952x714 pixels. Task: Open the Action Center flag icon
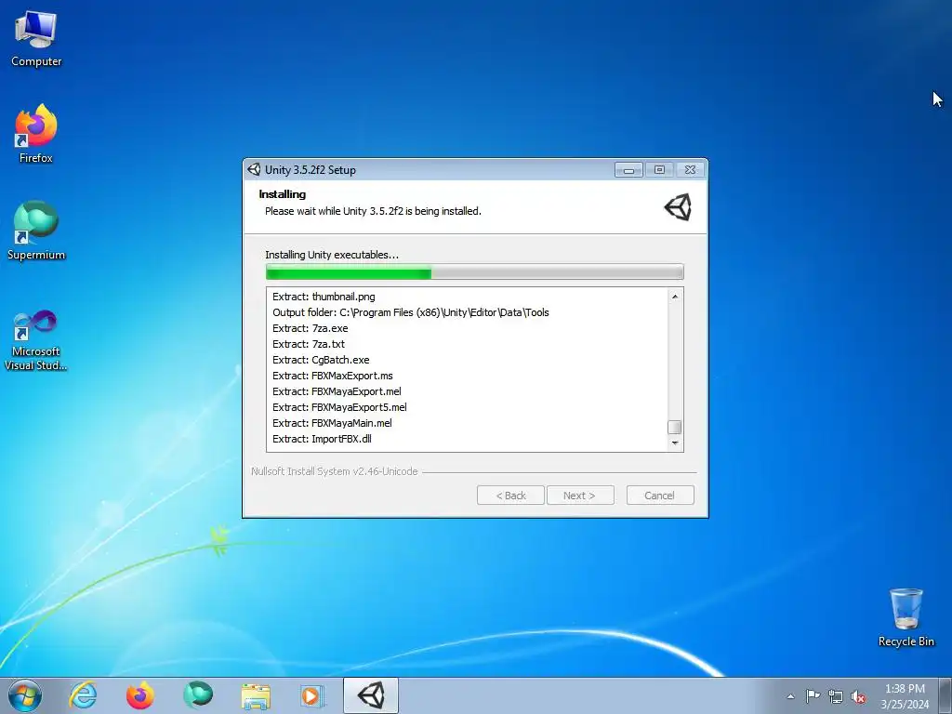pos(813,695)
